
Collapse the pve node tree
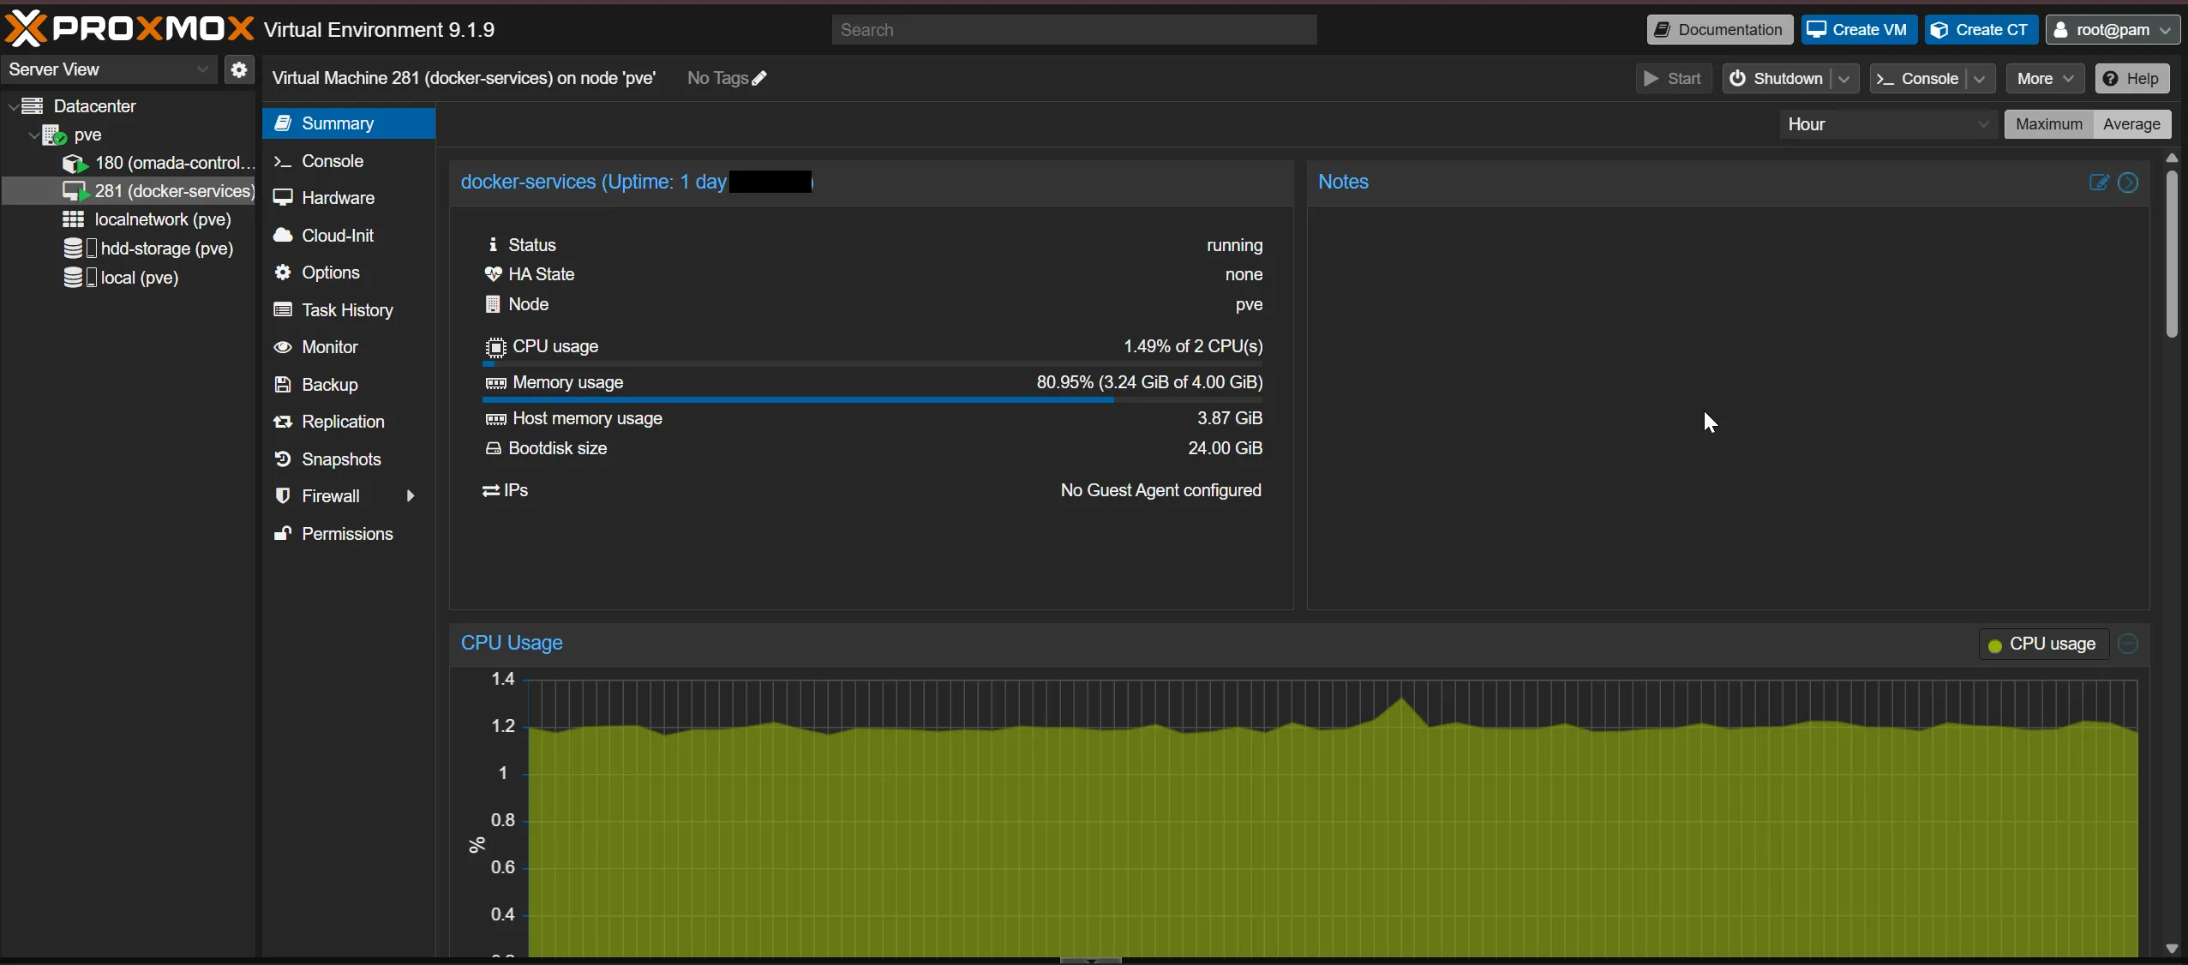click(33, 135)
